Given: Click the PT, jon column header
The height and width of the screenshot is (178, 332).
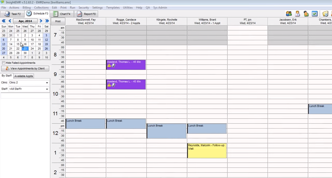Looking at the screenshot, I should point(248,21).
